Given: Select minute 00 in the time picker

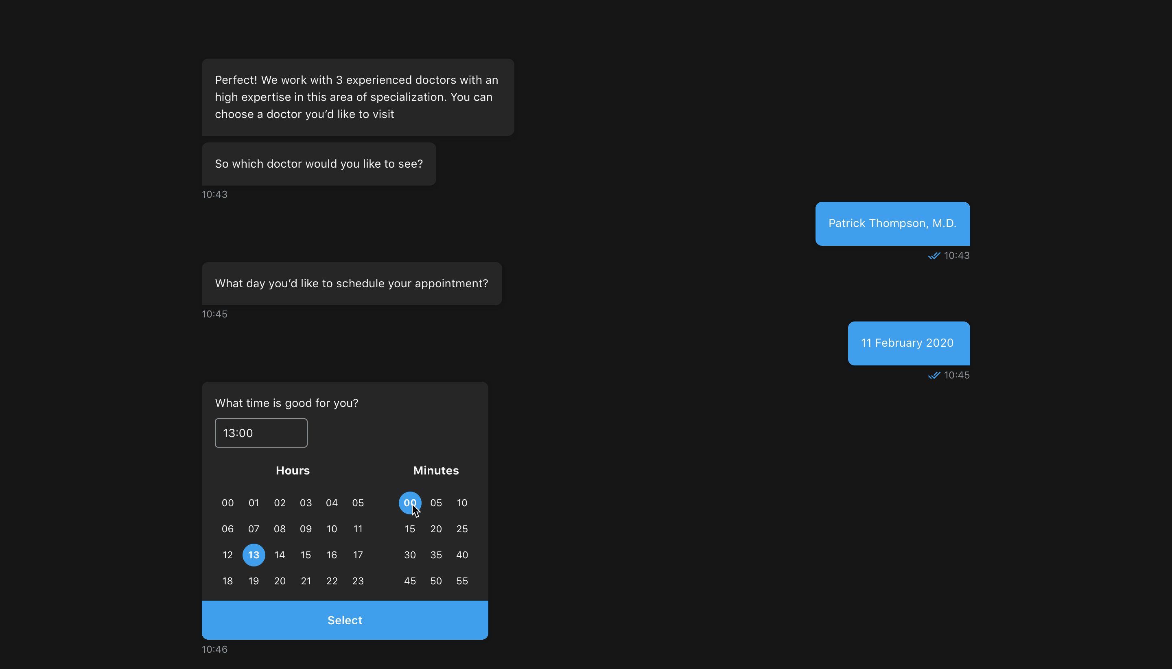Looking at the screenshot, I should coord(410,503).
